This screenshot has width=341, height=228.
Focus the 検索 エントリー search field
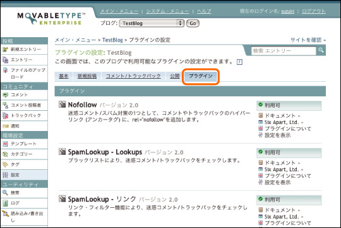click(x=284, y=51)
